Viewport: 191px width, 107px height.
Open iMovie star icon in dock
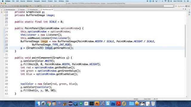(x=59, y=103)
